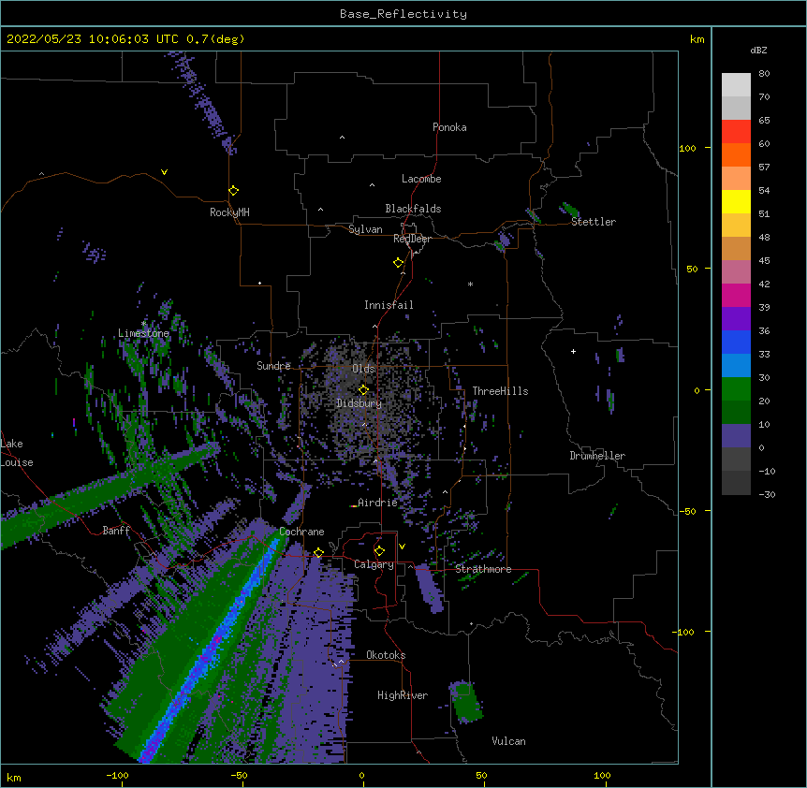Click the Okotoks city label
The width and height of the screenshot is (807, 788).
click(x=386, y=655)
